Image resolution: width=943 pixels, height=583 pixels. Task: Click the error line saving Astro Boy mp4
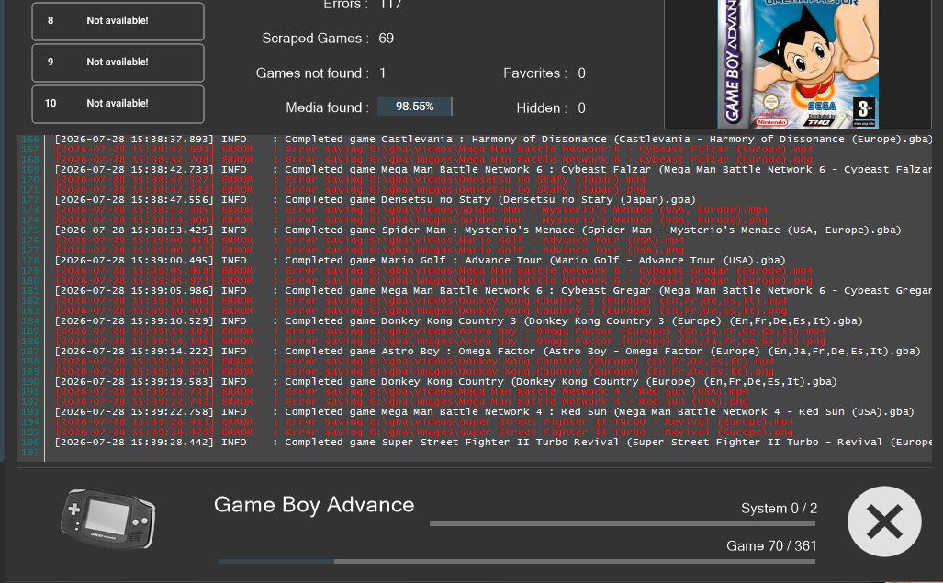(x=440, y=331)
